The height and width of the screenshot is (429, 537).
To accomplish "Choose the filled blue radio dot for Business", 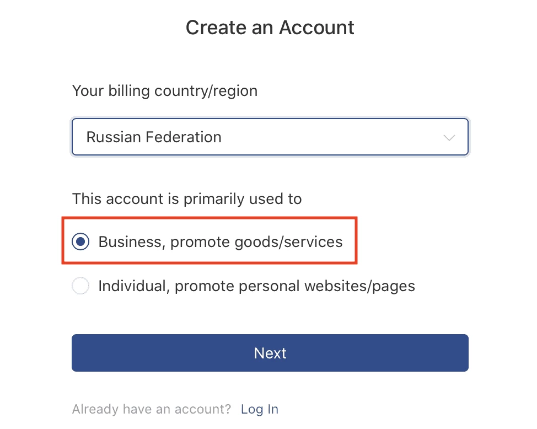I will pos(80,242).
